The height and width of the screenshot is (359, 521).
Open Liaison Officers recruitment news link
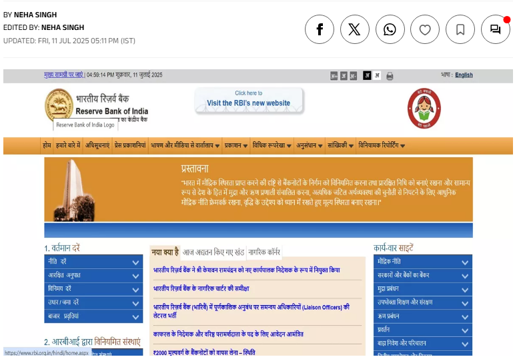[x=251, y=311]
